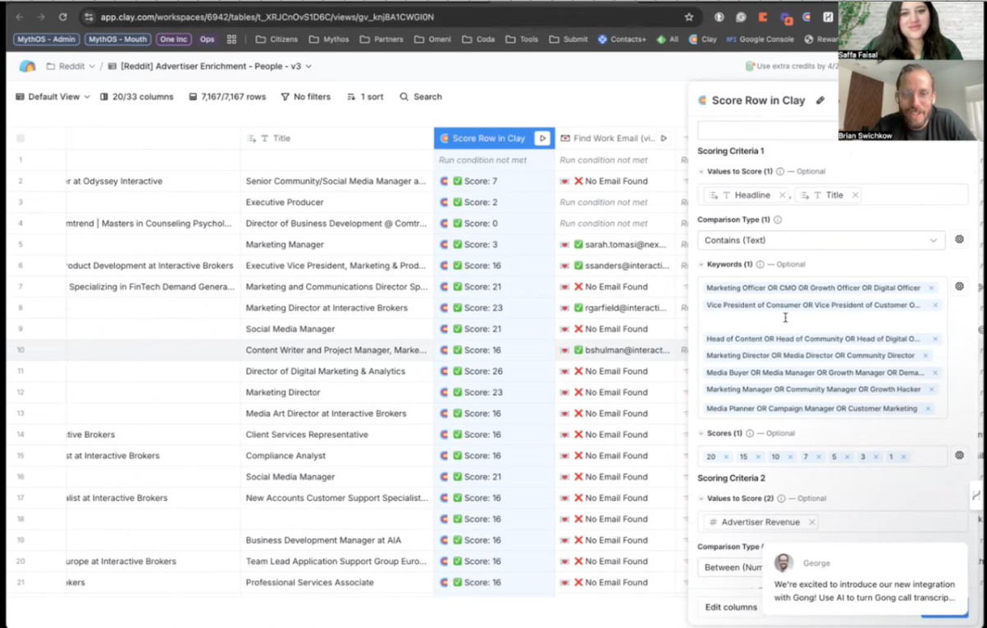
Task: Open the One Inc tab group
Action: 173,39
